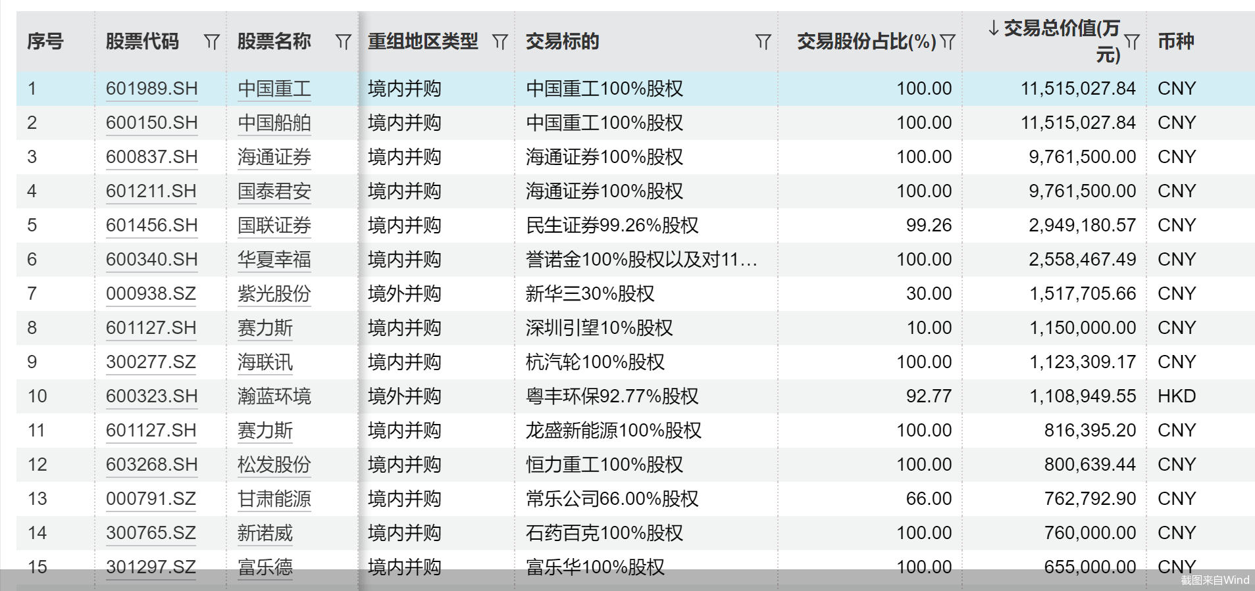Open stock code link 000791.SZ
Screen dimensions: 1255x591
[151, 499]
